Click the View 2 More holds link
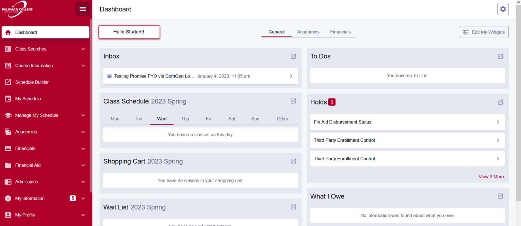The image size is (521, 226). click(x=491, y=177)
